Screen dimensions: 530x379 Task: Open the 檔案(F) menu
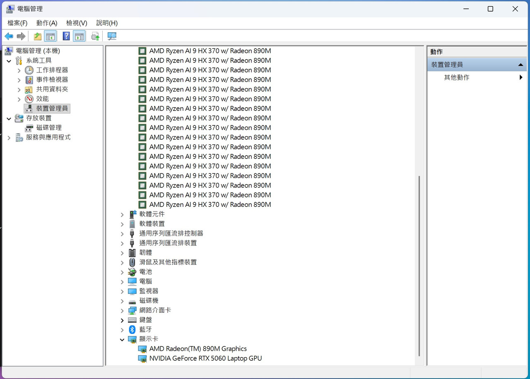point(17,23)
